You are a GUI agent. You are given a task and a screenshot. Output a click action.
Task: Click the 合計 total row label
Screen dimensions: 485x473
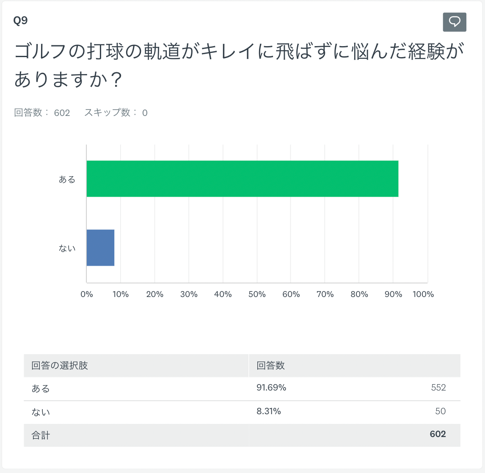pos(41,435)
